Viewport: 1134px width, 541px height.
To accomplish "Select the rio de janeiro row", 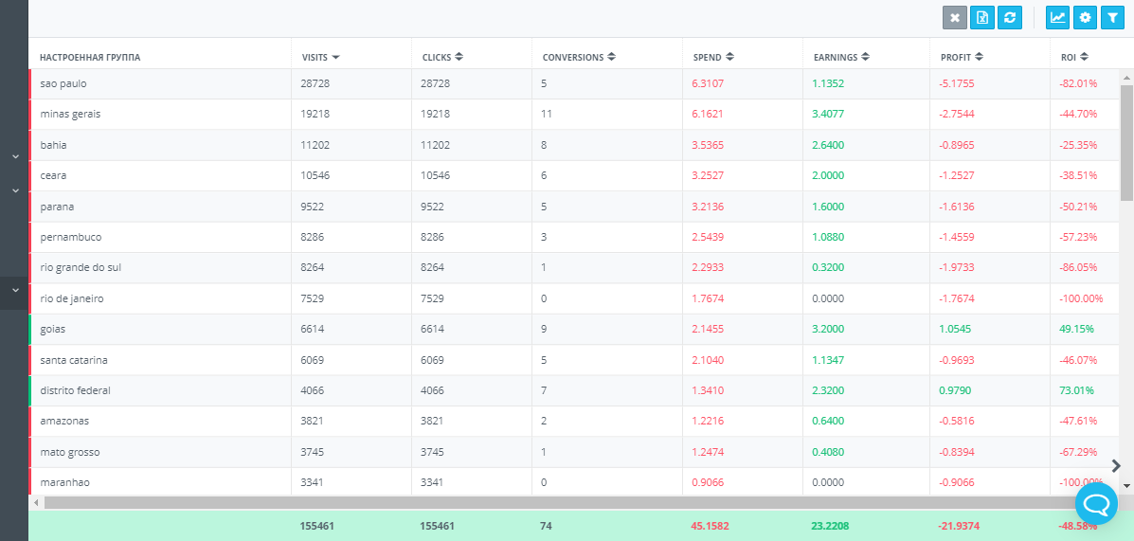I will 574,298.
